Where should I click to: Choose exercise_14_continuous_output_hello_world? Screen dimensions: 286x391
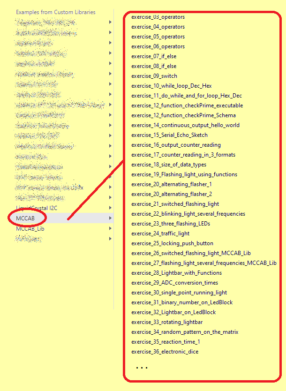click(x=186, y=125)
